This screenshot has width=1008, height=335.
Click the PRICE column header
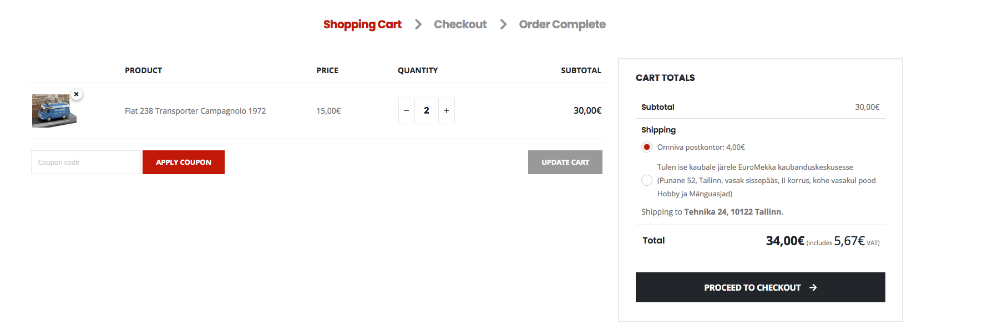[x=327, y=70]
